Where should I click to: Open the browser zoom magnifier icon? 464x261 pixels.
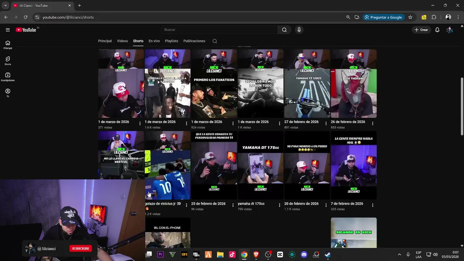click(348, 17)
